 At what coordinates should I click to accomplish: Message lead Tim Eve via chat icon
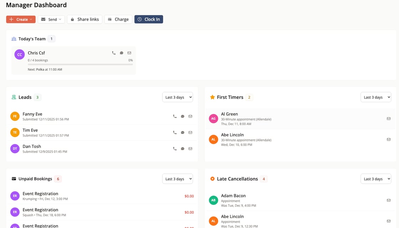tap(182, 132)
